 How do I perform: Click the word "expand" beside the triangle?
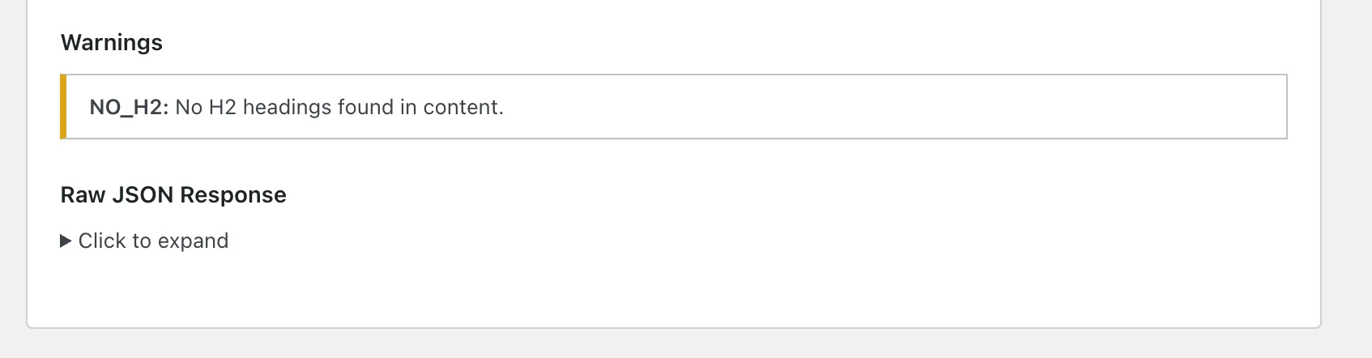(x=193, y=241)
